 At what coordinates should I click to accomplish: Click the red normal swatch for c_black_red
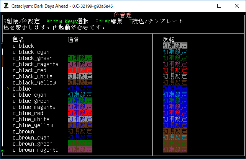pyautogui.click(x=80, y=70)
